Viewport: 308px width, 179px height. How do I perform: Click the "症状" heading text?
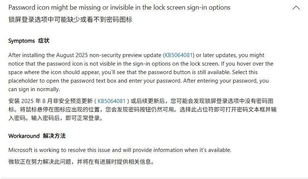point(44,41)
